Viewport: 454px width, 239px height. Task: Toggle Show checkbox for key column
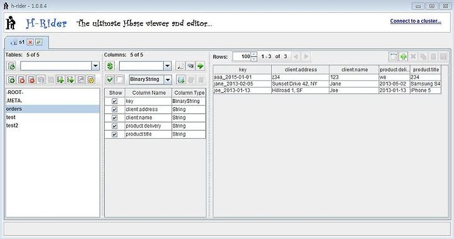tap(115, 101)
